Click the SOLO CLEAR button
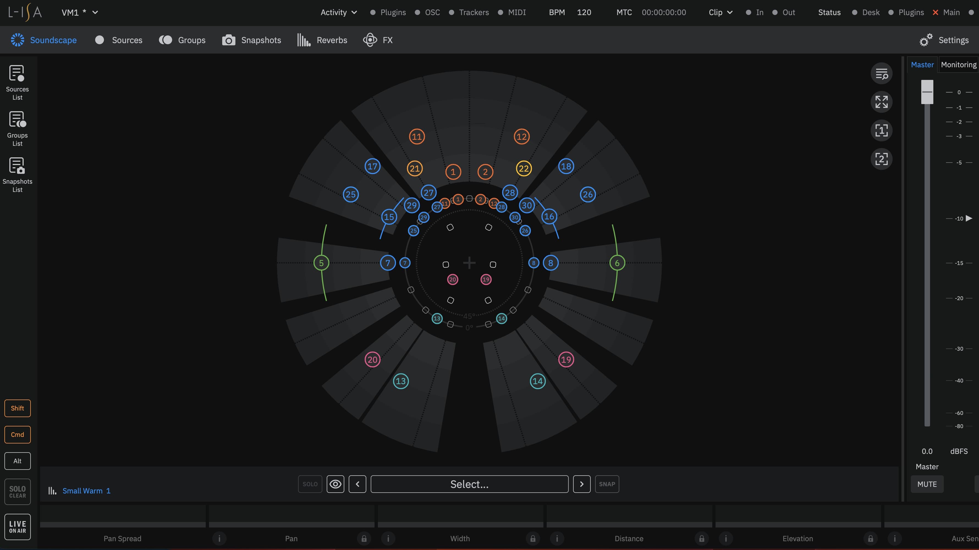The image size is (979, 550). (x=18, y=492)
